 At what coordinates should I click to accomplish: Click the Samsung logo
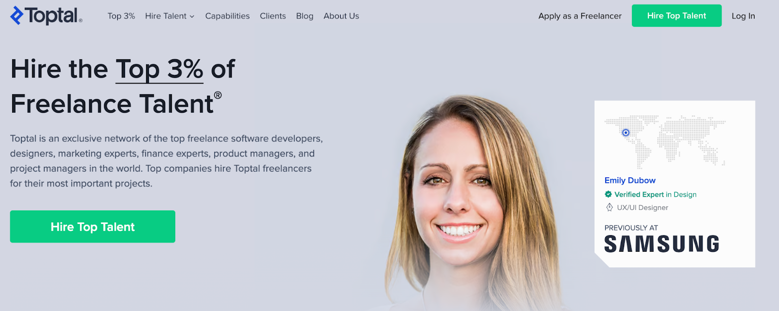tap(662, 244)
